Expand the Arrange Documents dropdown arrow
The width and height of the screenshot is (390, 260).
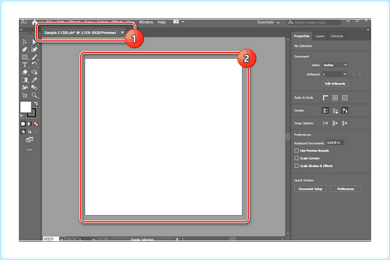pyautogui.click(x=183, y=22)
